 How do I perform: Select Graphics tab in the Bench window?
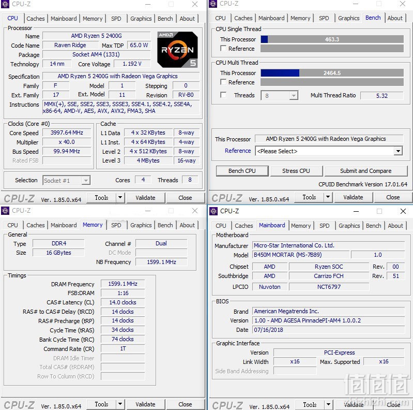tap(349, 18)
